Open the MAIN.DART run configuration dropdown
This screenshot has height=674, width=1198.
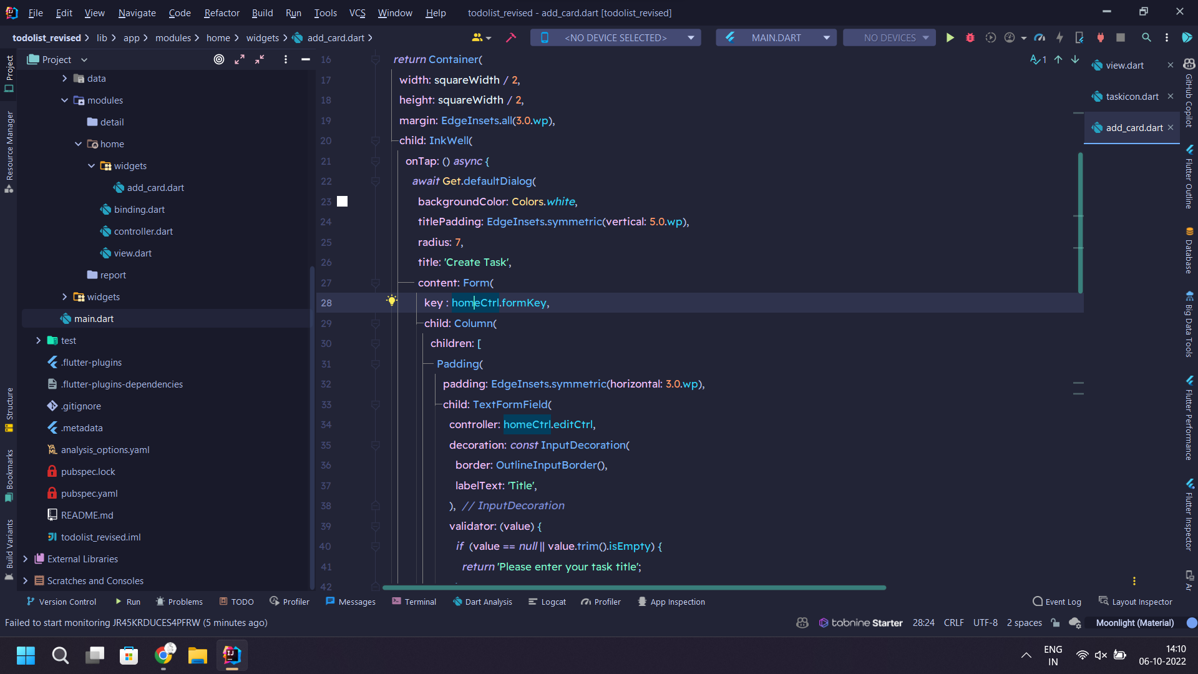[776, 38]
